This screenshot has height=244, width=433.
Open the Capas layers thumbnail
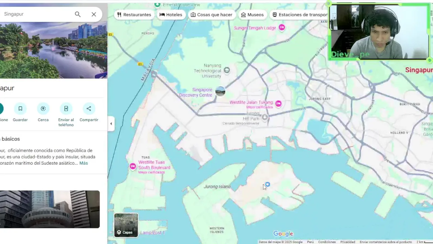click(x=126, y=225)
